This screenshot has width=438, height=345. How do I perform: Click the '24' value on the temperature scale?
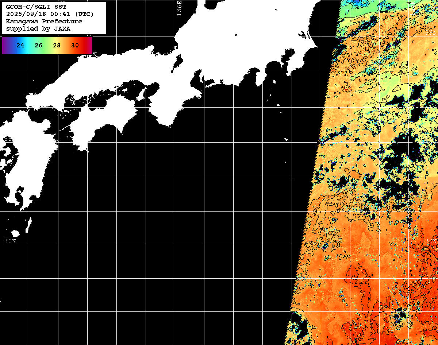coord(20,46)
